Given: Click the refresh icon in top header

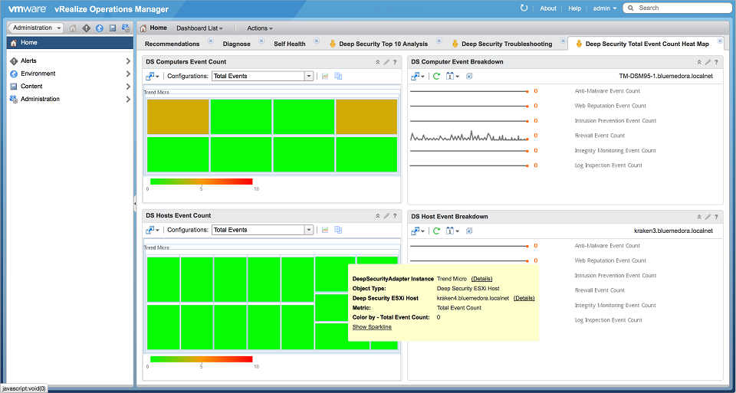Looking at the screenshot, I should pos(524,8).
